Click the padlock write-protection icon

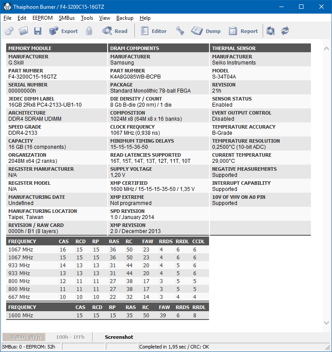(89, 31)
